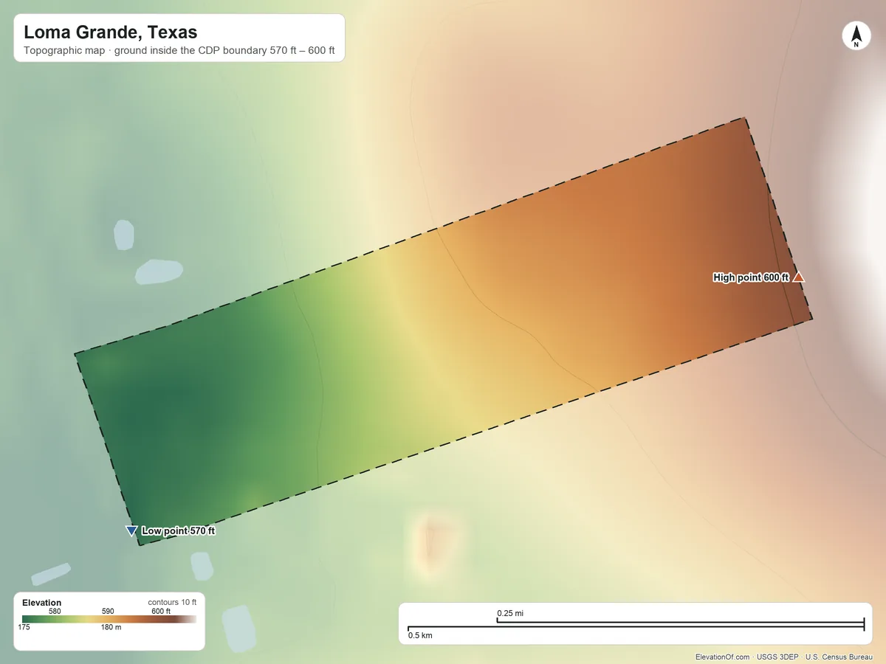Click the topographic map subtitle text
Viewport: 886px width, 664px height.
pos(179,52)
